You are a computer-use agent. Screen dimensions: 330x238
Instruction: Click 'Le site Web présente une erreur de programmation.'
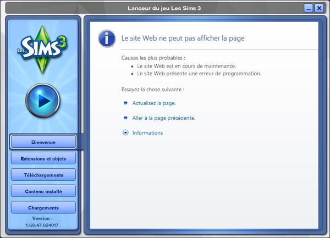pos(199,74)
